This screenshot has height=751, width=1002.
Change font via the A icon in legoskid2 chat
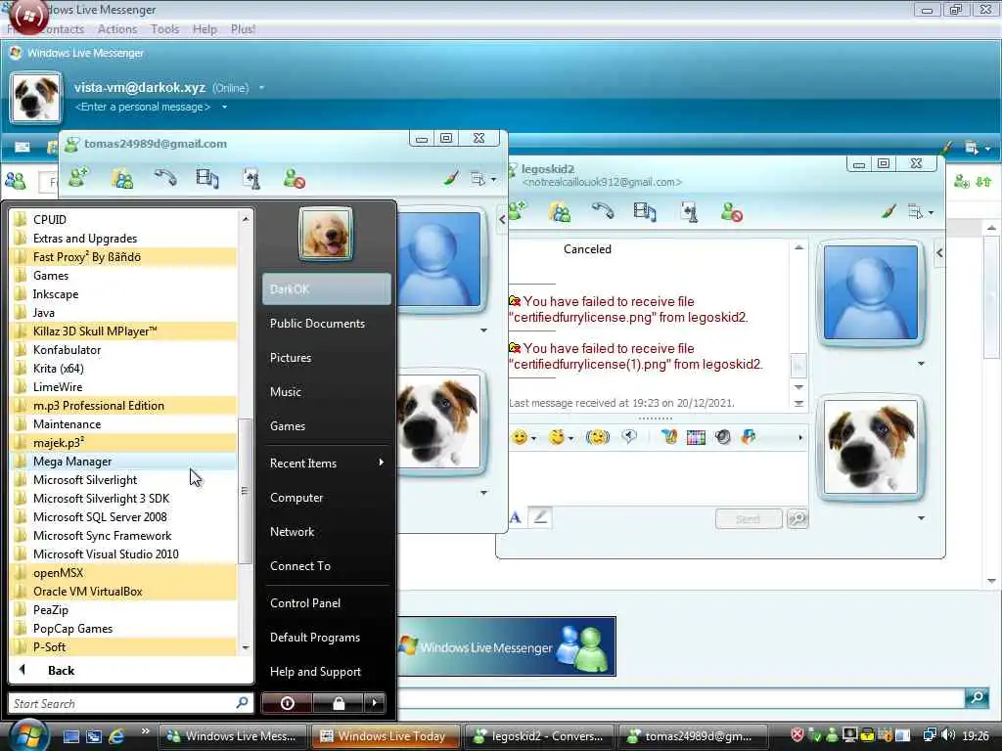pos(516,518)
